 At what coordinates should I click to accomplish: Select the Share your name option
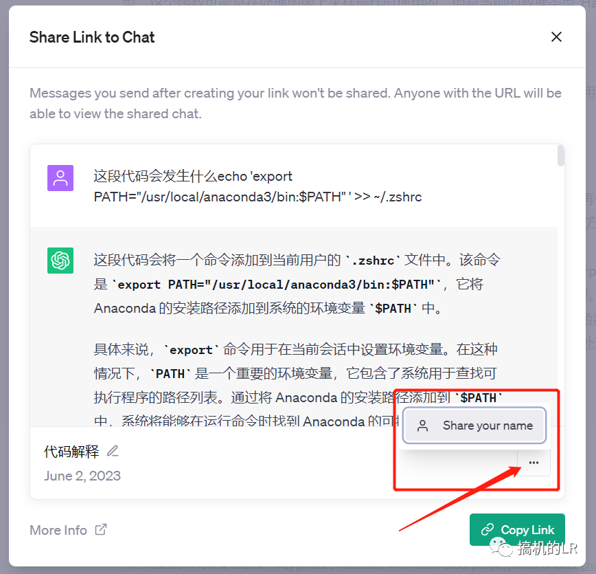[x=474, y=426]
